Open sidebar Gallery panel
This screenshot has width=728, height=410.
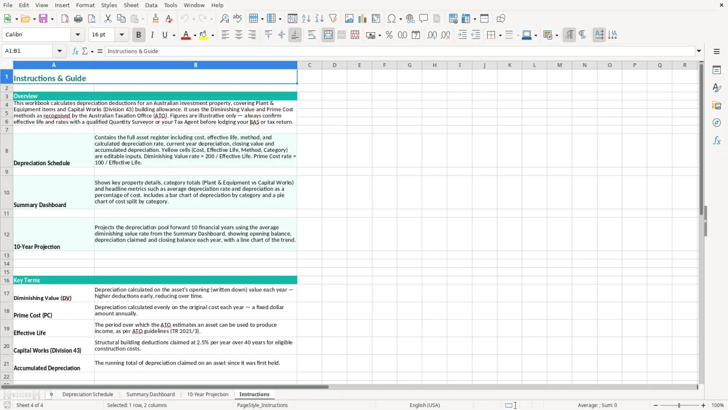pos(716,105)
